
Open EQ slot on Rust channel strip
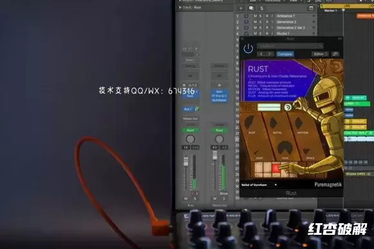[x=190, y=75]
